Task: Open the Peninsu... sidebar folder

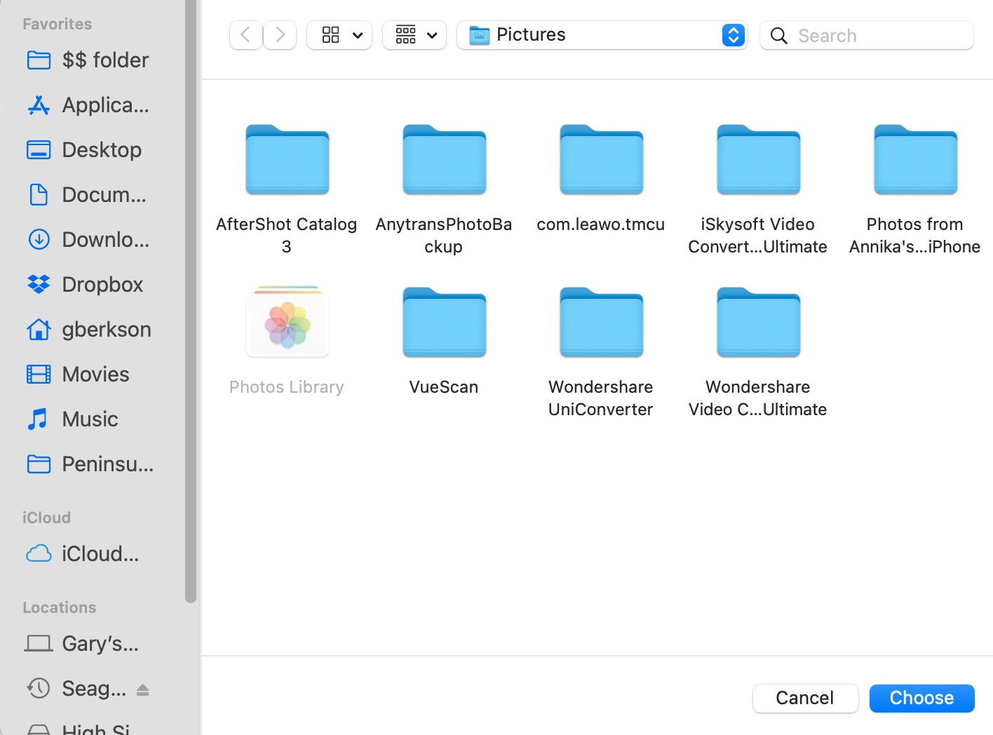Action: tap(90, 464)
